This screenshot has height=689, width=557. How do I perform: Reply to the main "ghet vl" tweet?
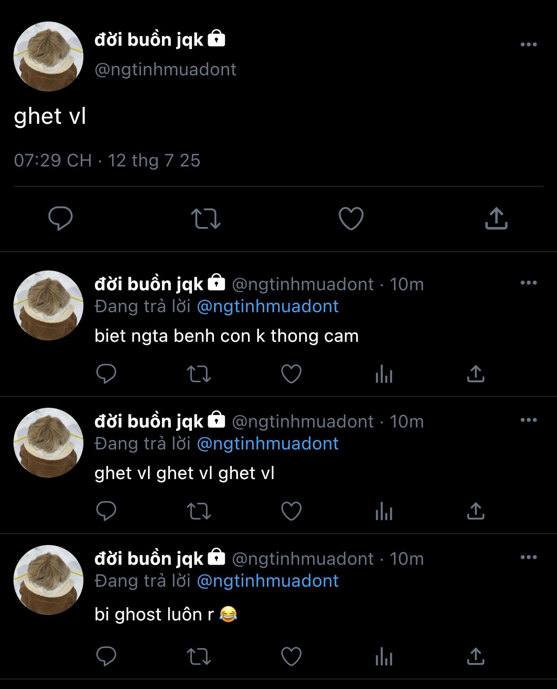(61, 218)
